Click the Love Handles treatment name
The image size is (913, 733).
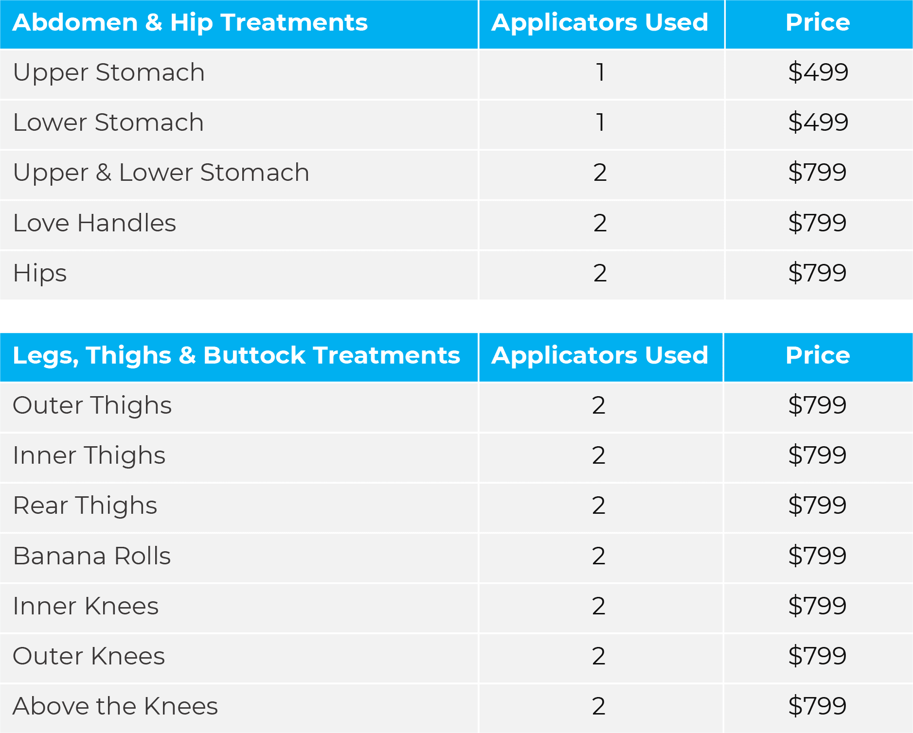(x=94, y=223)
